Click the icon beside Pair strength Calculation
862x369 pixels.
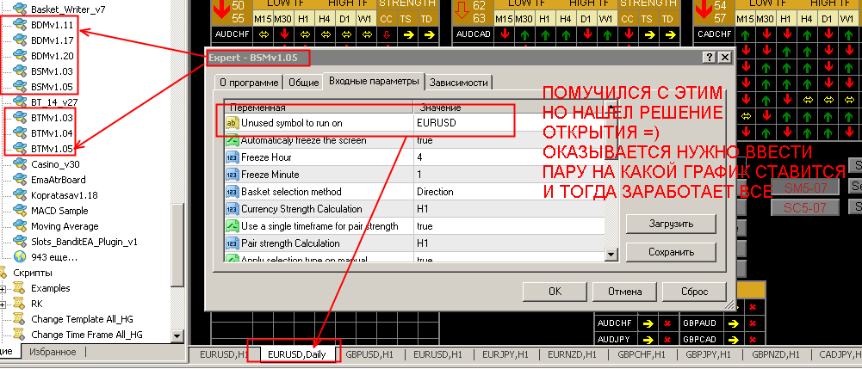pyautogui.click(x=232, y=243)
